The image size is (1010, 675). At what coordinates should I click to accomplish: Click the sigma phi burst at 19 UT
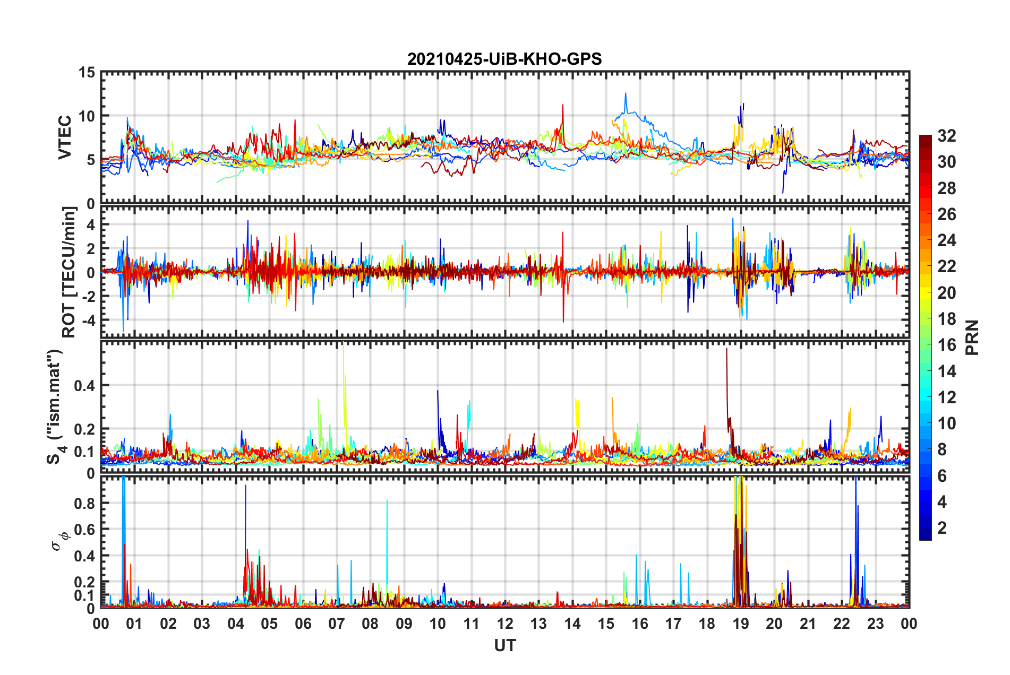click(x=740, y=541)
